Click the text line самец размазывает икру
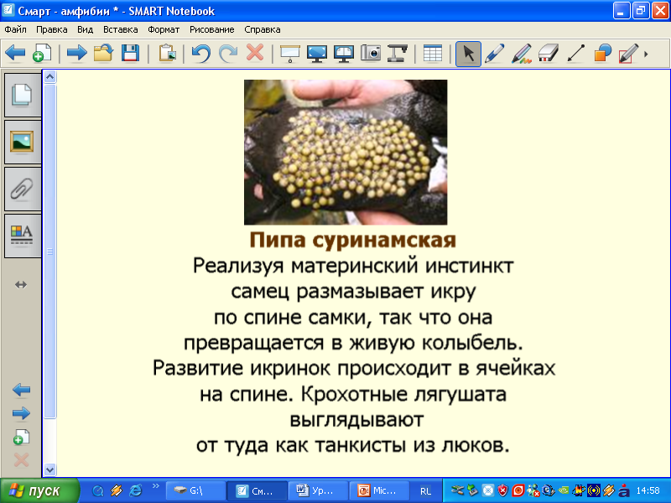This screenshot has height=503, width=671. tap(353, 292)
